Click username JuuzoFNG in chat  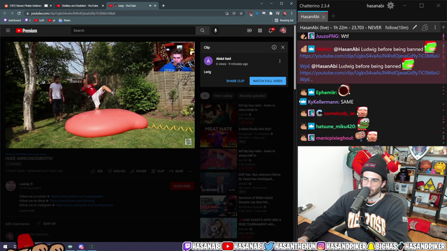(328, 36)
